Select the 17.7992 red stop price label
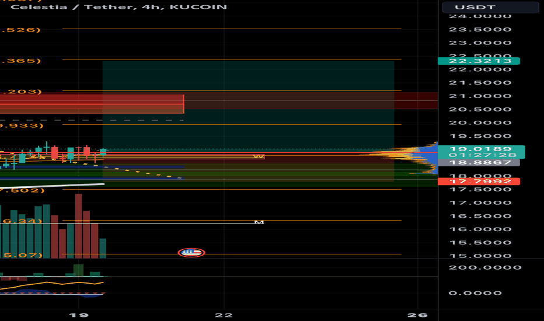This screenshot has width=544, height=321. pos(479,181)
